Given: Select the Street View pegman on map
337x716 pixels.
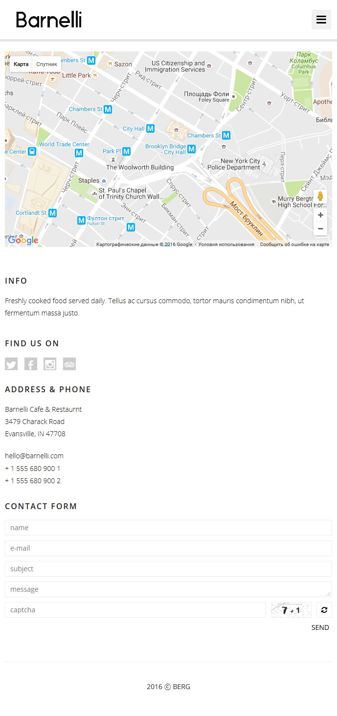Looking at the screenshot, I should [320, 197].
